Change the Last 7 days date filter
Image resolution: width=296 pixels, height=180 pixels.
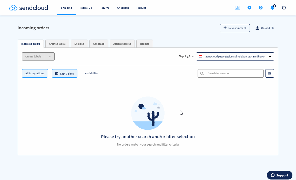pos(65,73)
